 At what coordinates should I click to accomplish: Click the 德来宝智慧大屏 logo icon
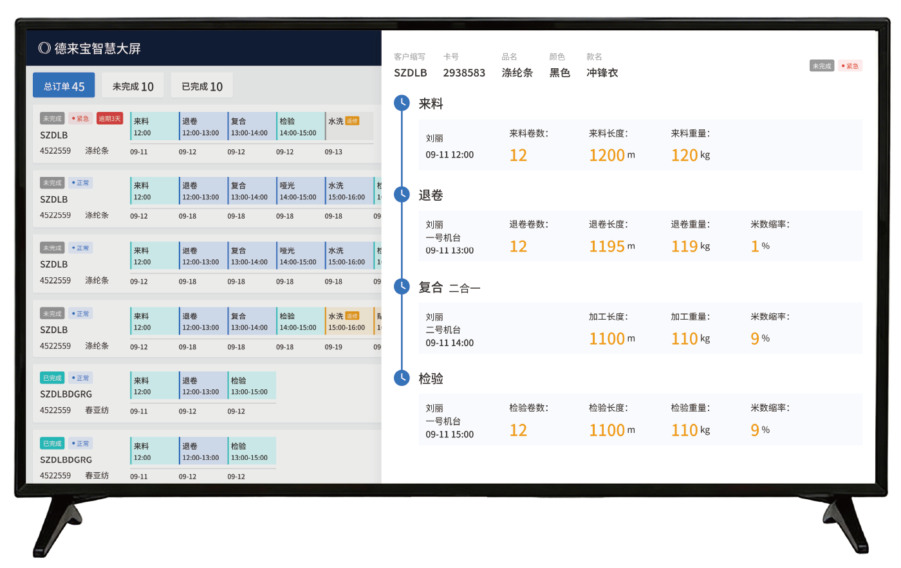[x=44, y=48]
